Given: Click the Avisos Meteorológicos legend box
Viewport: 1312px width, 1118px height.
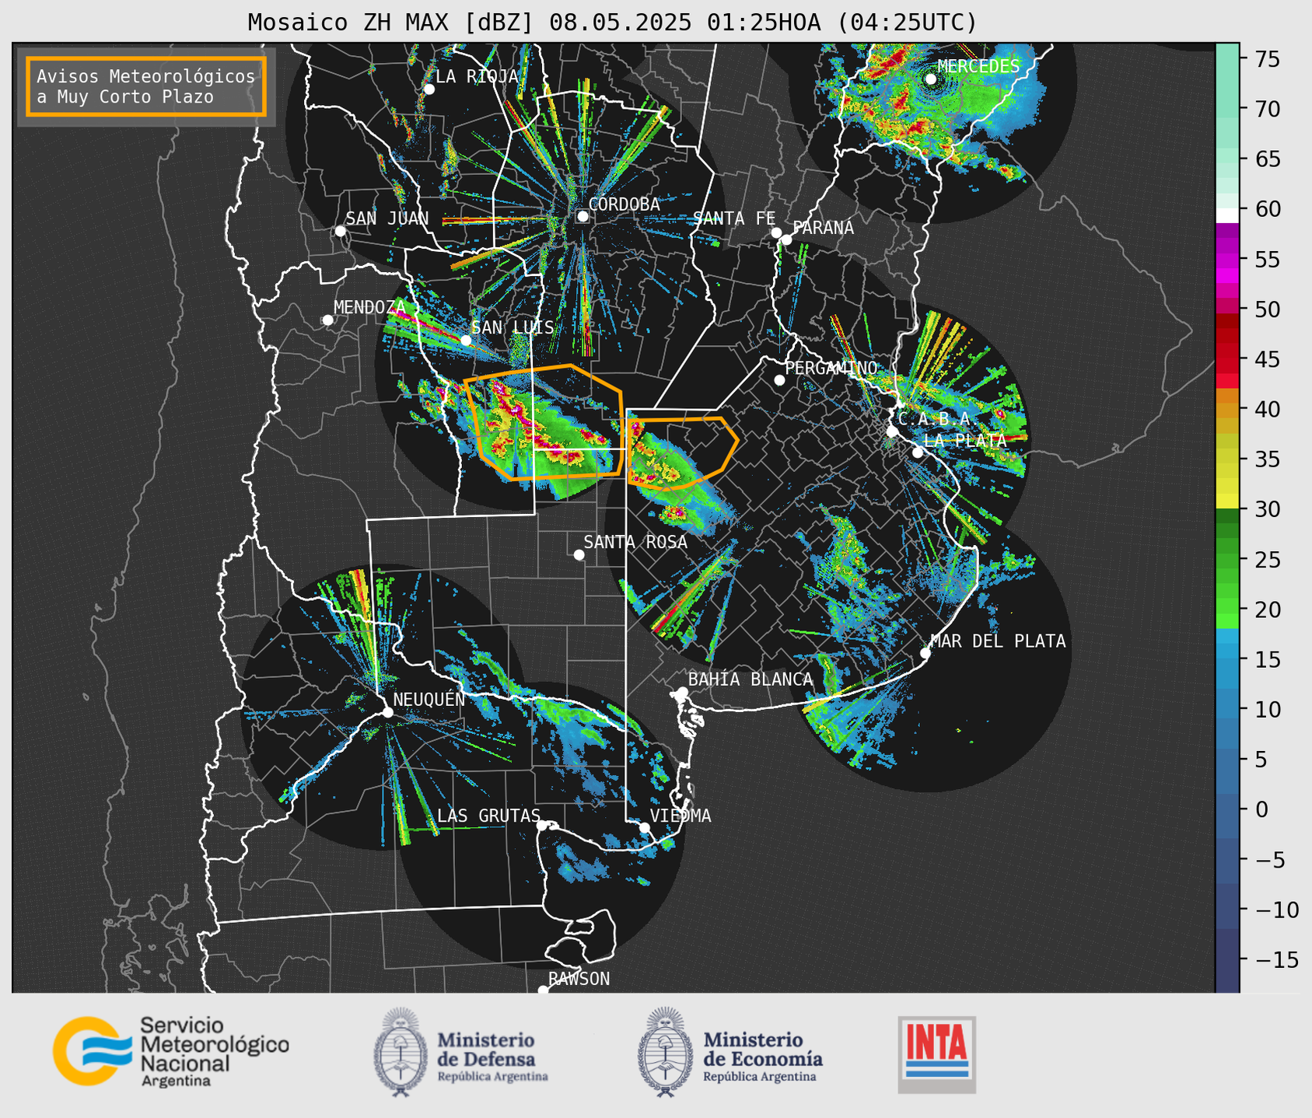Looking at the screenshot, I should (x=146, y=86).
